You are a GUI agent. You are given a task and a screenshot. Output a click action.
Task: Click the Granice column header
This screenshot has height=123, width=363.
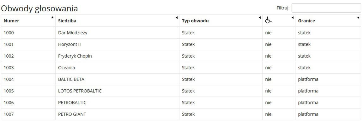pyautogui.click(x=306, y=21)
